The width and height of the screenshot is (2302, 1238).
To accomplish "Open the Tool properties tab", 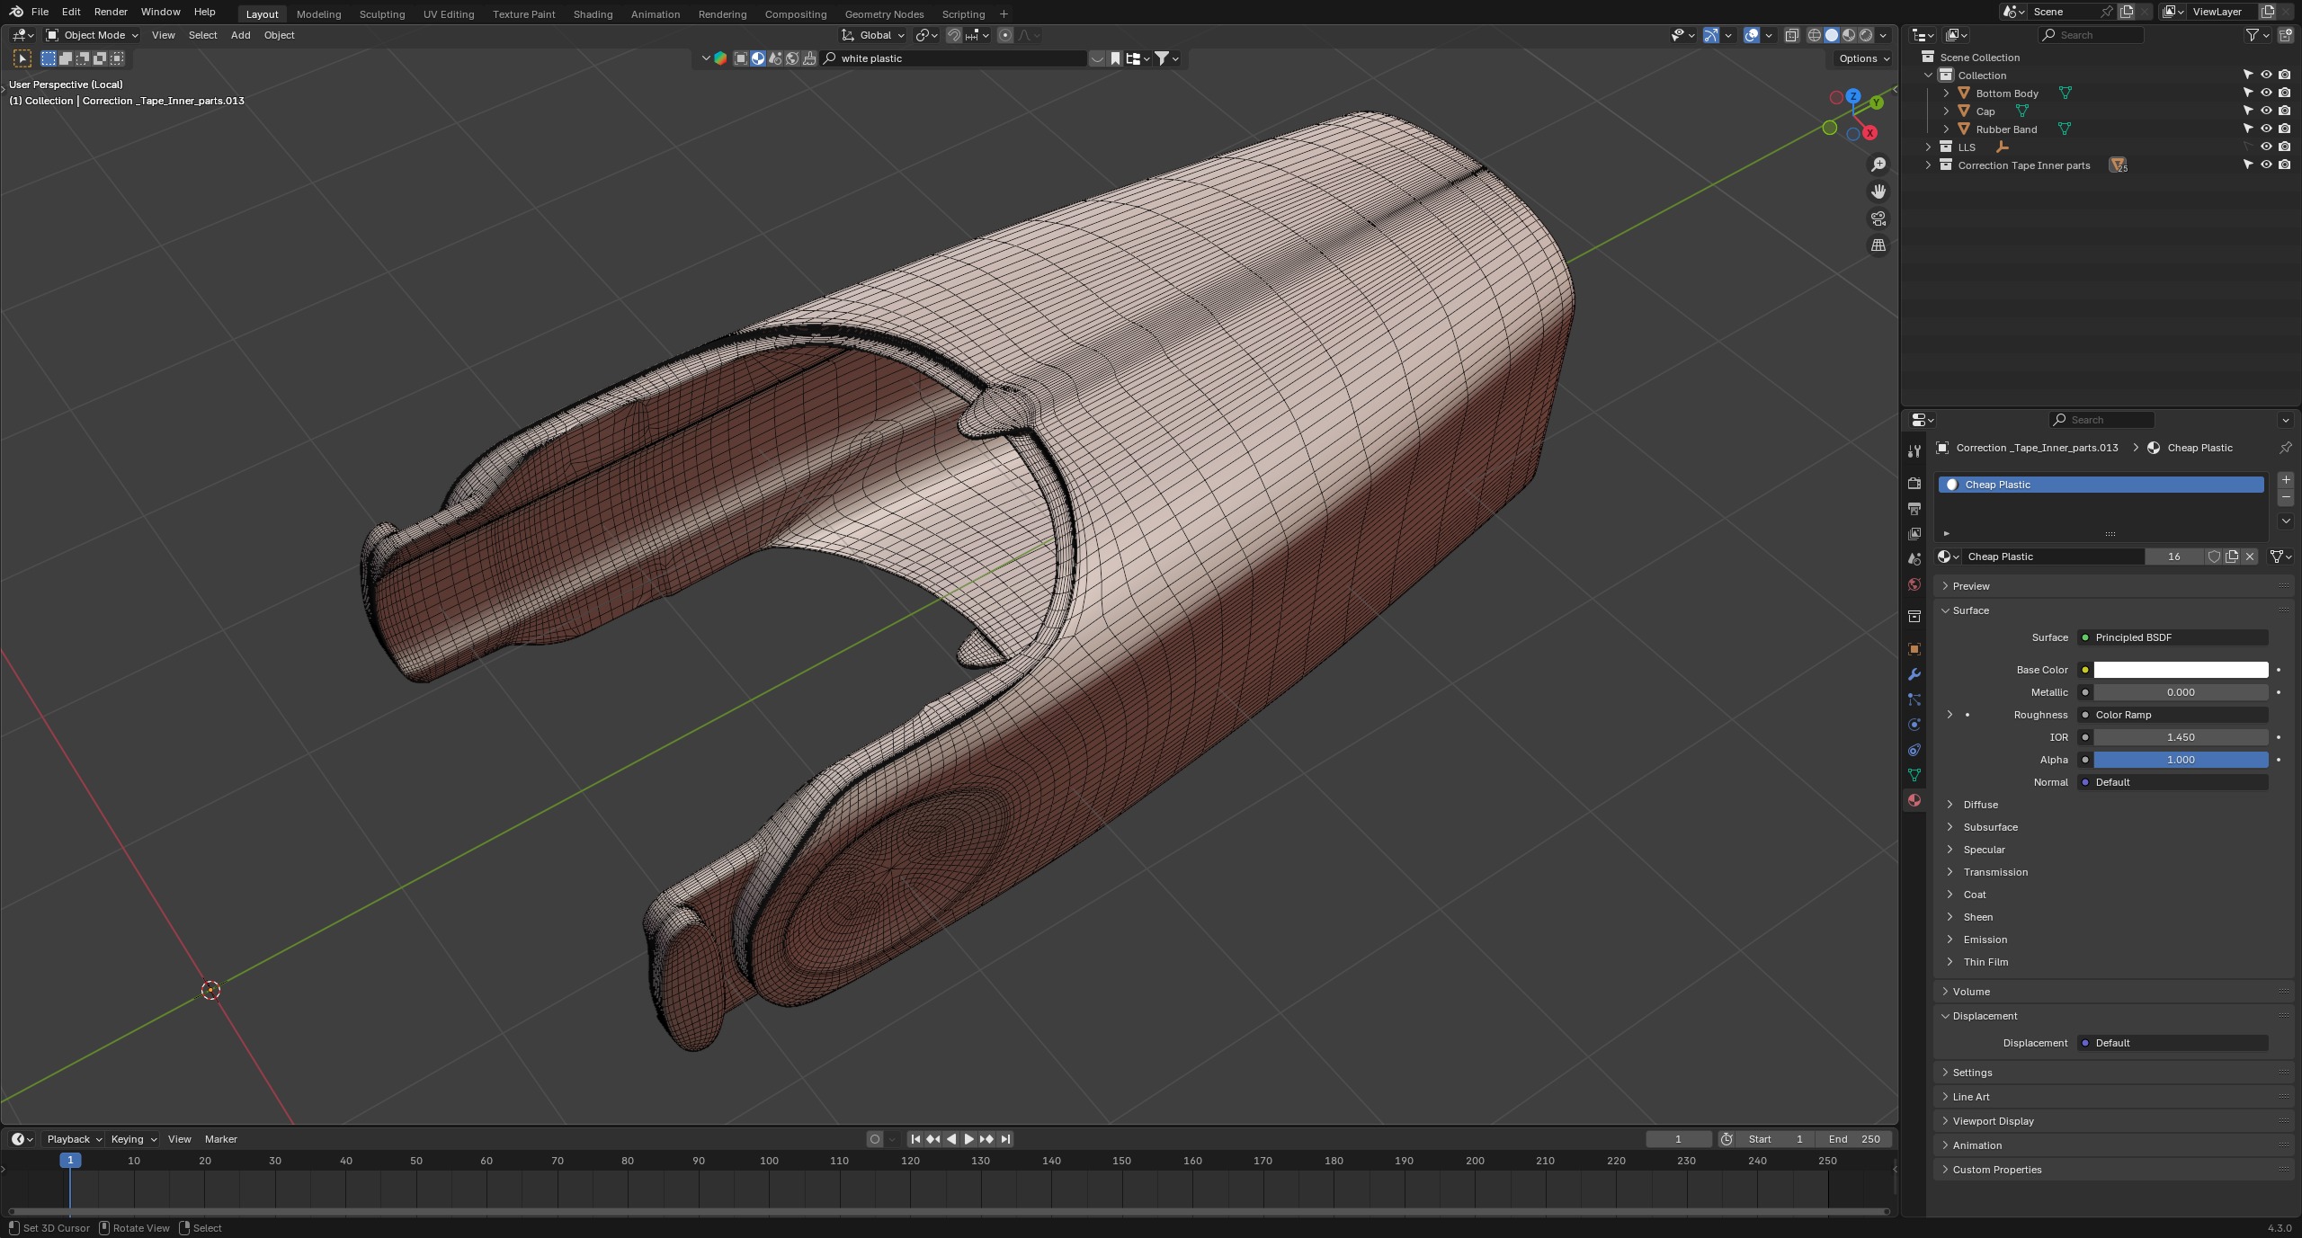I will tap(1914, 450).
